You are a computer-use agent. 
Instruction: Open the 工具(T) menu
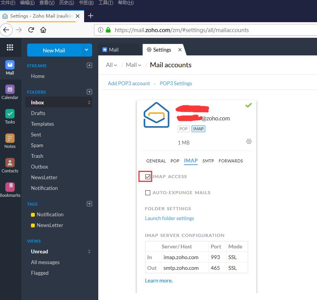(106, 3)
